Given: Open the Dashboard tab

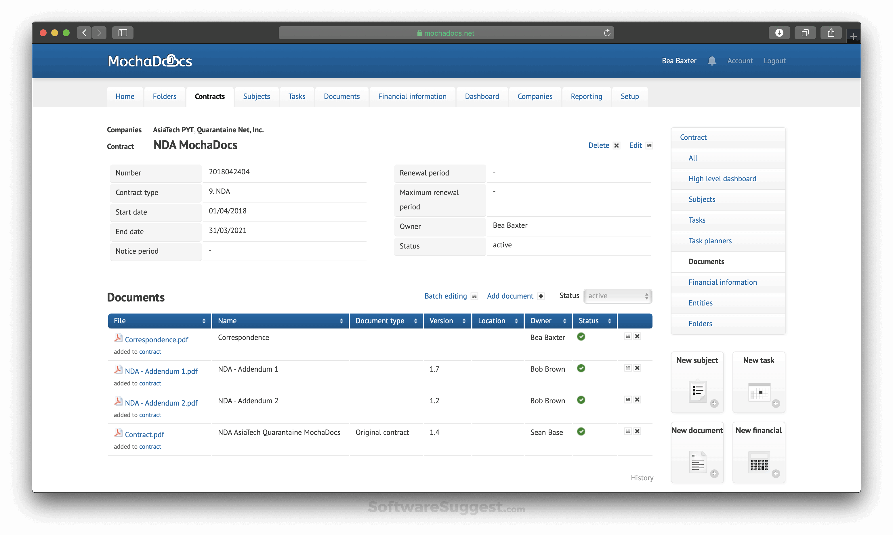Looking at the screenshot, I should pos(482,97).
